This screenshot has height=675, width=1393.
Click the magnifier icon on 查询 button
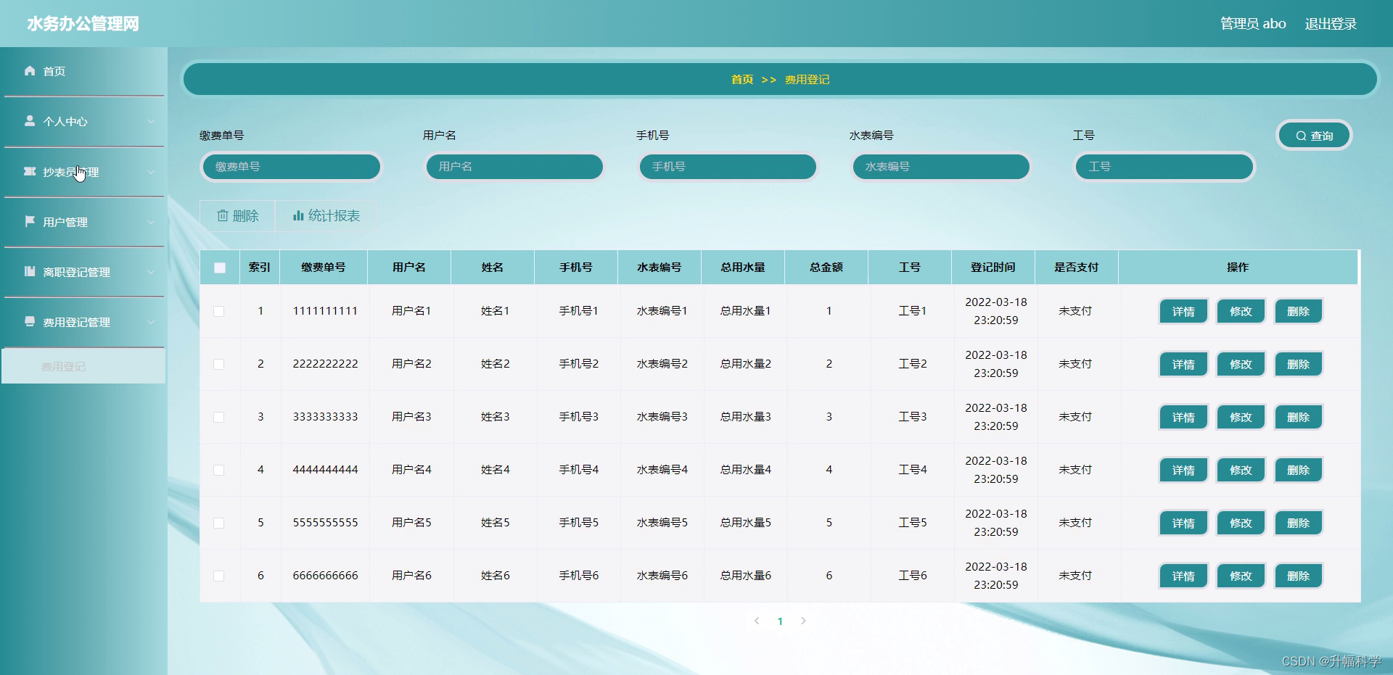pyautogui.click(x=1301, y=135)
